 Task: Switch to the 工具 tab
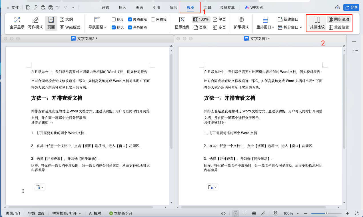208,7
